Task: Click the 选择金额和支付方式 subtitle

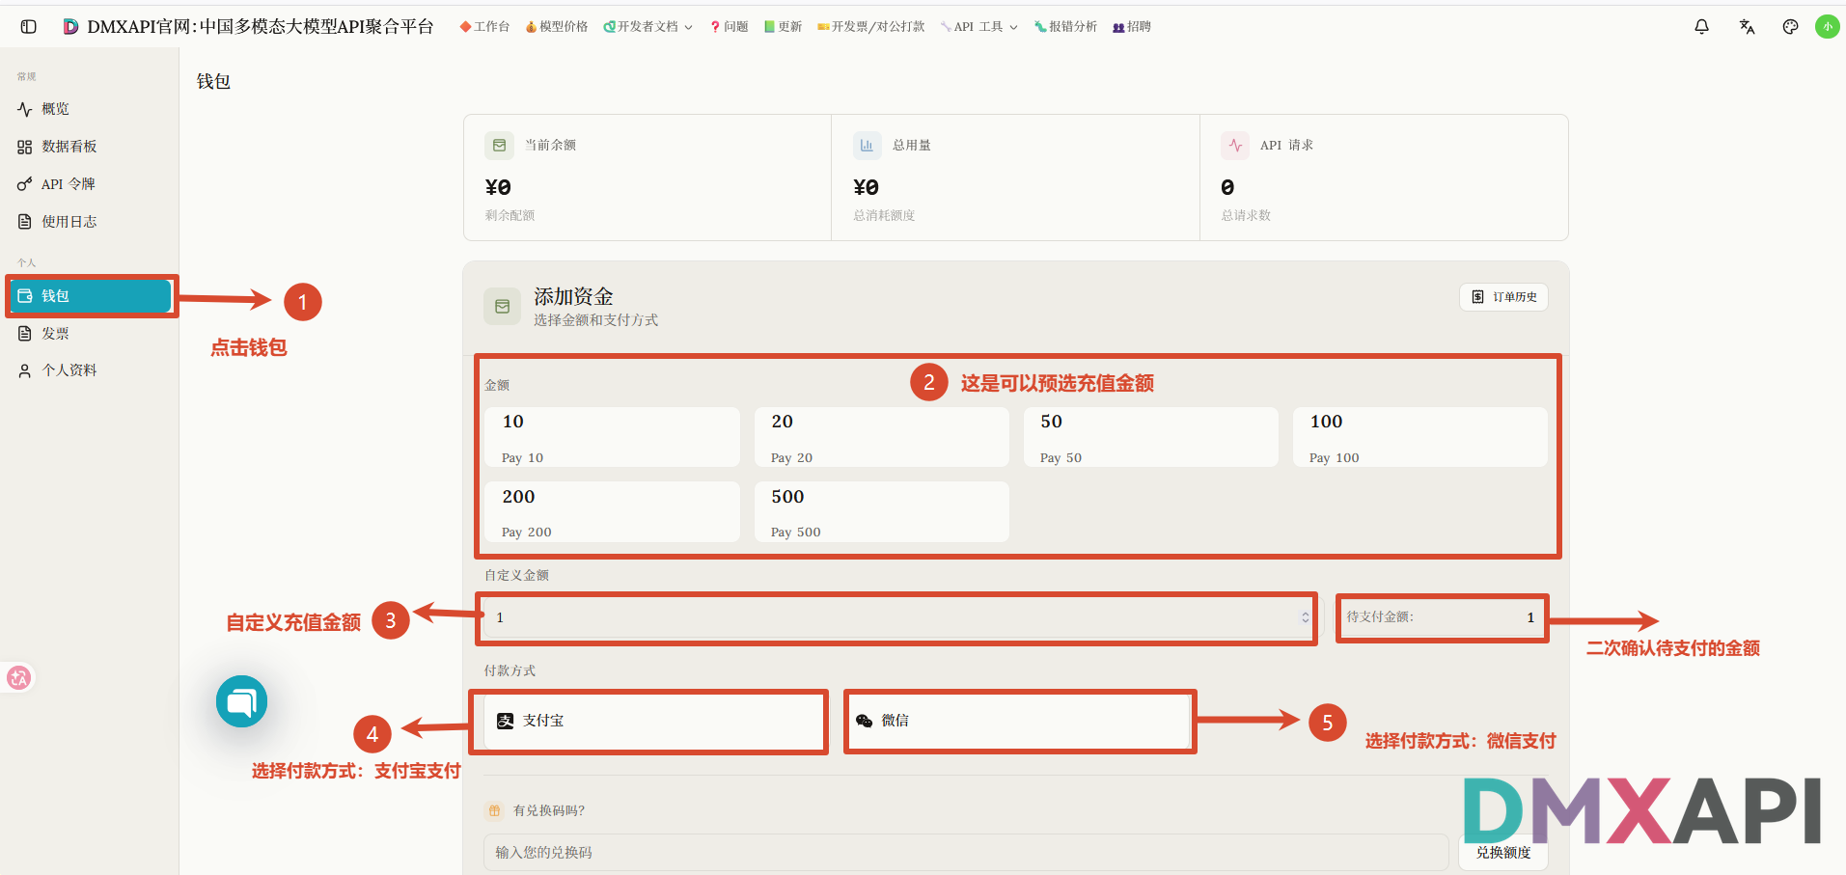Action: click(596, 320)
